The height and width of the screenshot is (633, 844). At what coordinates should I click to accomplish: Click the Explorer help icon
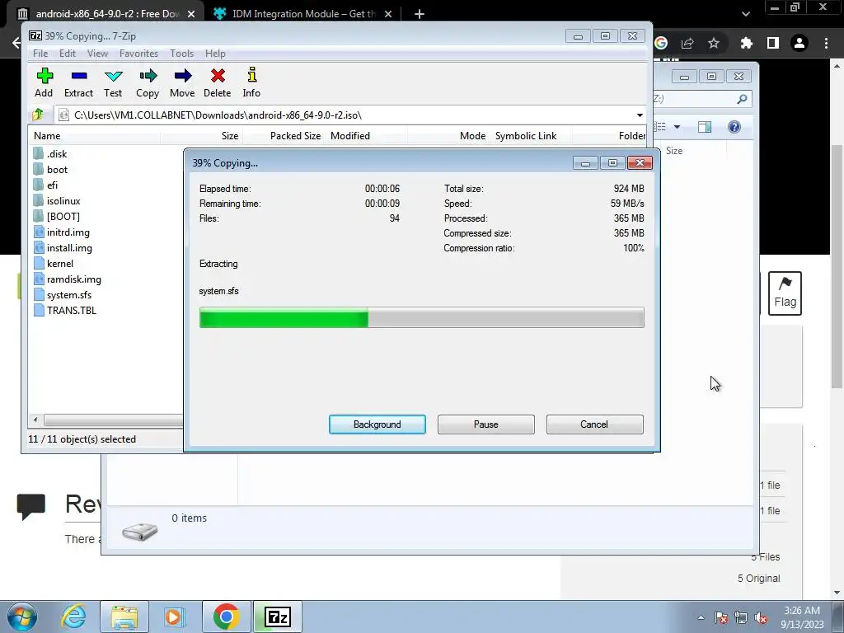(734, 127)
